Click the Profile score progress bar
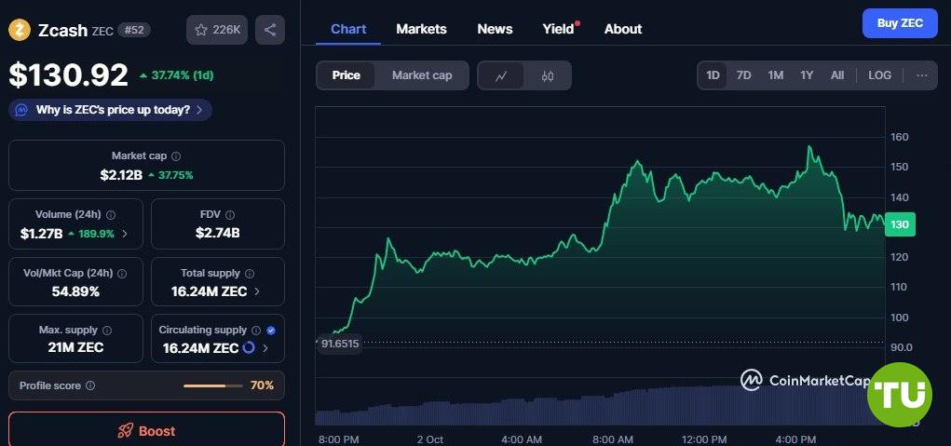Image resolution: width=951 pixels, height=446 pixels. coord(212,385)
